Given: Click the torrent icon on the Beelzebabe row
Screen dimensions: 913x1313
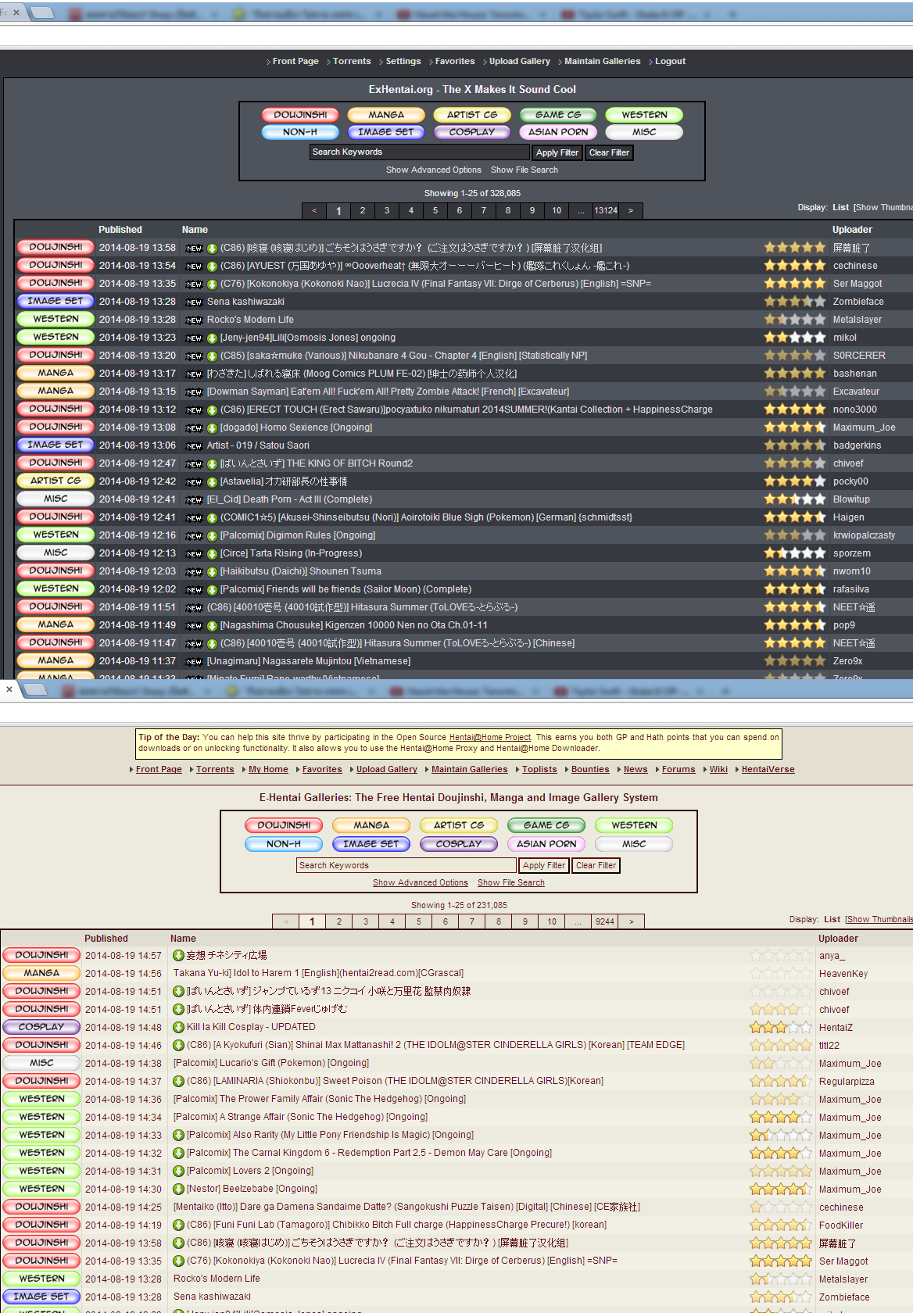Looking at the screenshot, I should (x=178, y=1189).
